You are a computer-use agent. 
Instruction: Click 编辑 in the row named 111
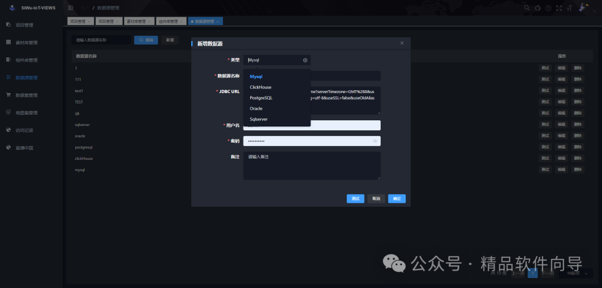point(562,80)
